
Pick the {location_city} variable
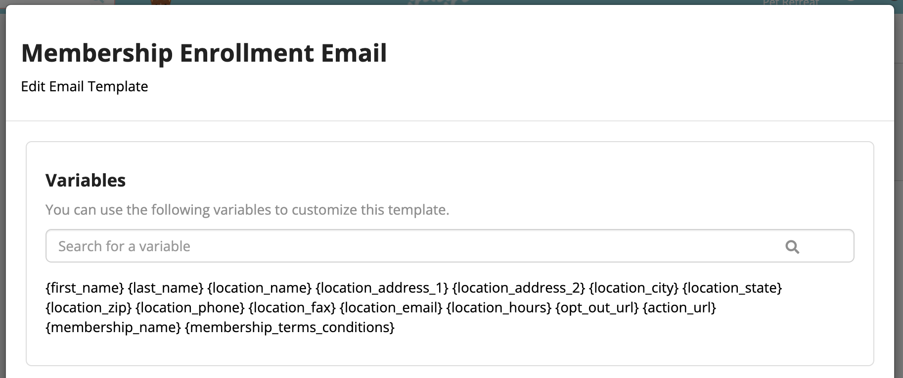pos(634,288)
